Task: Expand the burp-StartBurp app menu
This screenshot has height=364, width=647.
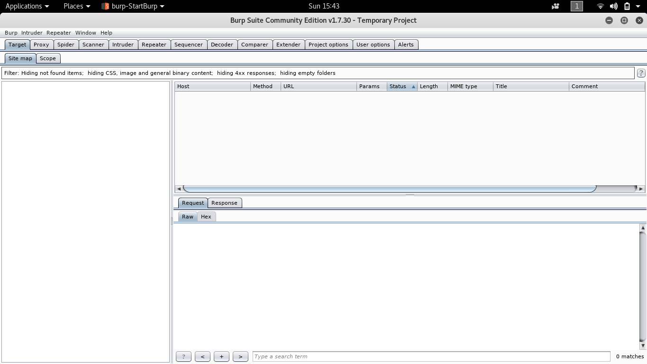Action: coord(133,6)
